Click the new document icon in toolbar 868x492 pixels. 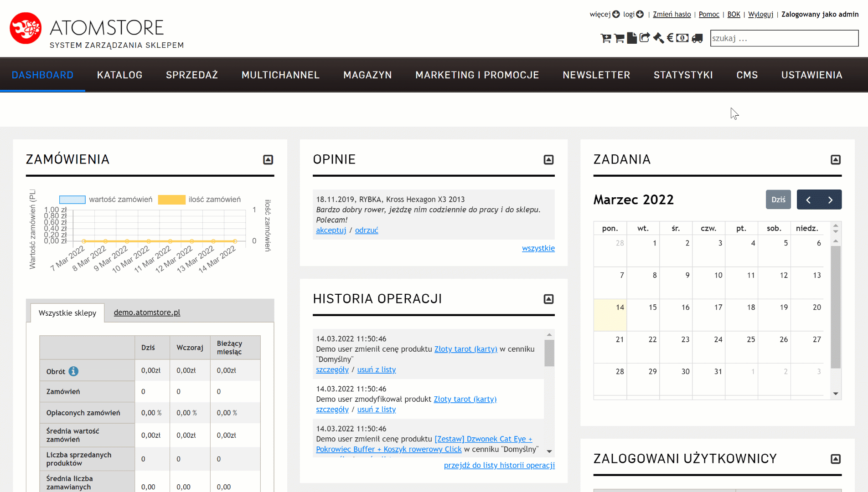(632, 38)
